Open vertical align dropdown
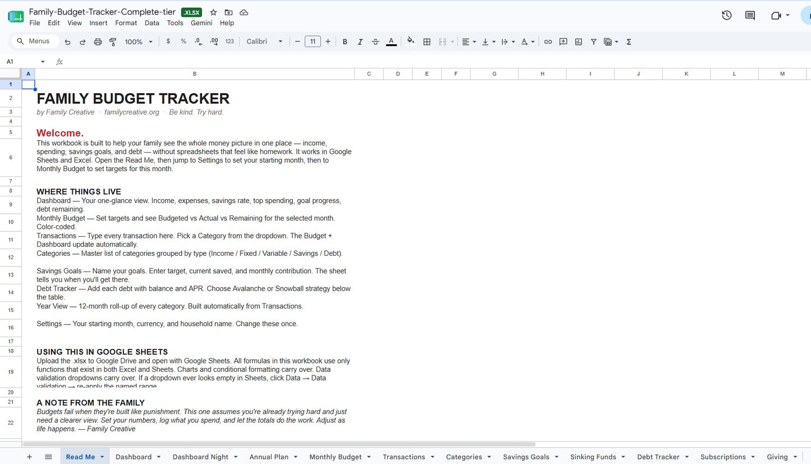 pyautogui.click(x=488, y=42)
